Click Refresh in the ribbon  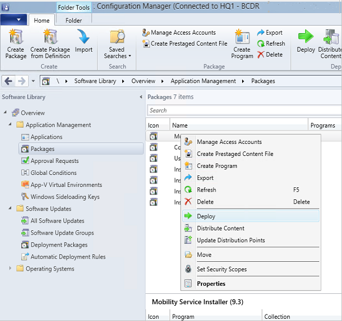click(x=271, y=43)
